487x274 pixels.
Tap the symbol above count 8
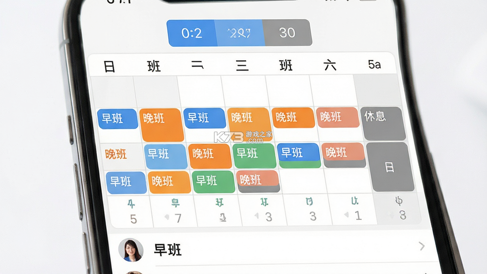point(399,201)
